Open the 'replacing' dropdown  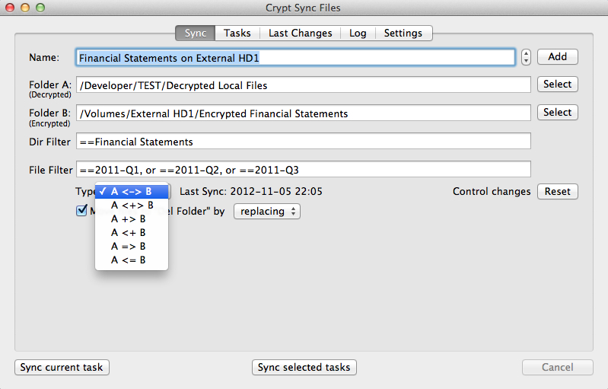(266, 212)
